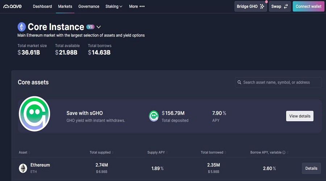Viewport: 326px width, 181px height.
Task: Click Save with sGHO heading
Action: [85, 113]
